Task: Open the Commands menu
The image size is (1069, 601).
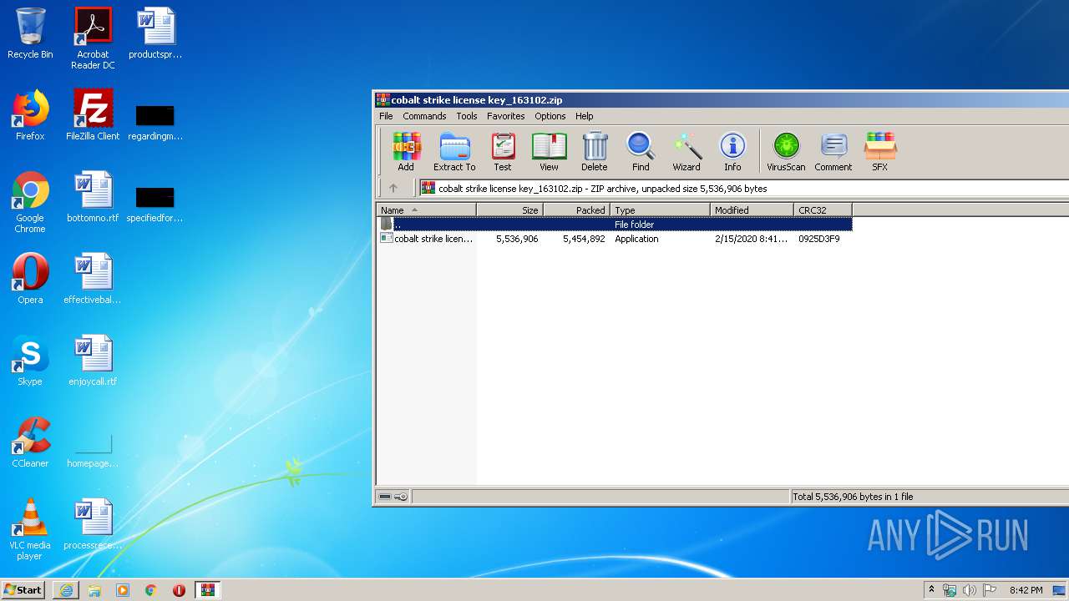Action: point(424,116)
